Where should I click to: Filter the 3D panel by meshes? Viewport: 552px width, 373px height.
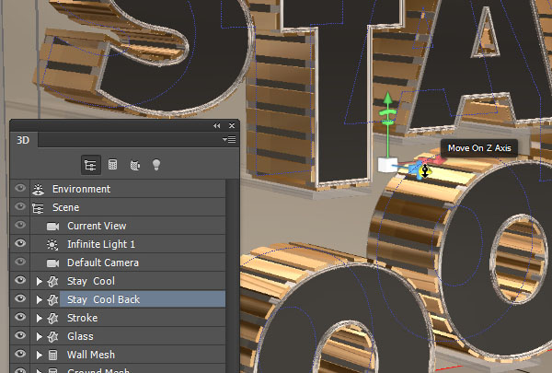click(112, 165)
